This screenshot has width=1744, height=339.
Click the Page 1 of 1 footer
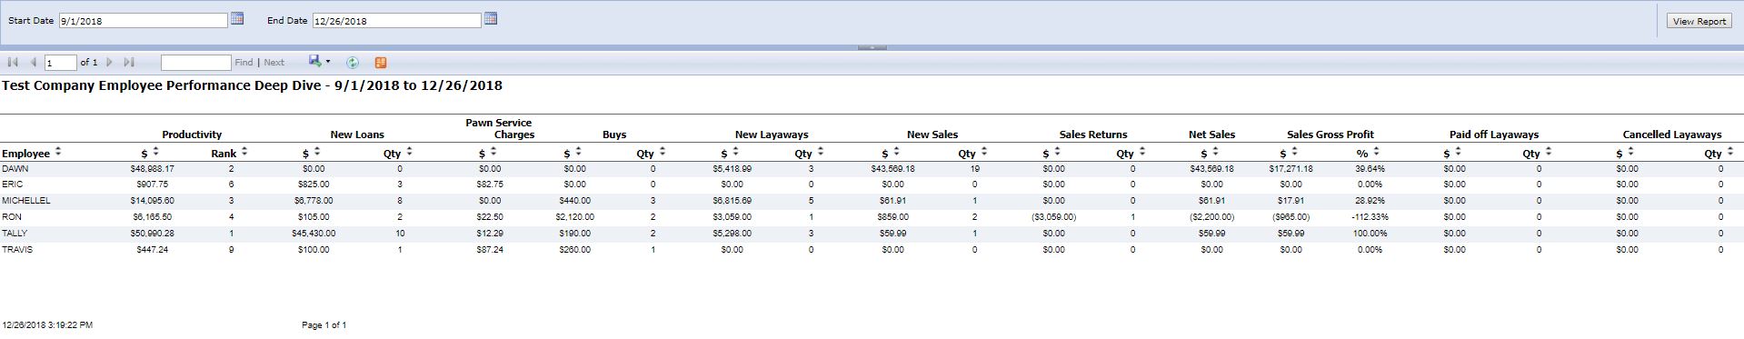tap(324, 325)
